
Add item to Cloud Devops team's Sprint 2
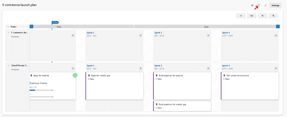(x=141, y=68)
